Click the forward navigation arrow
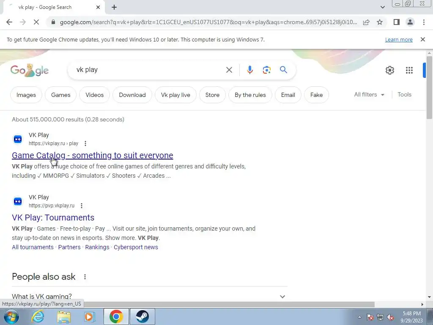The image size is (433, 325). [x=23, y=22]
